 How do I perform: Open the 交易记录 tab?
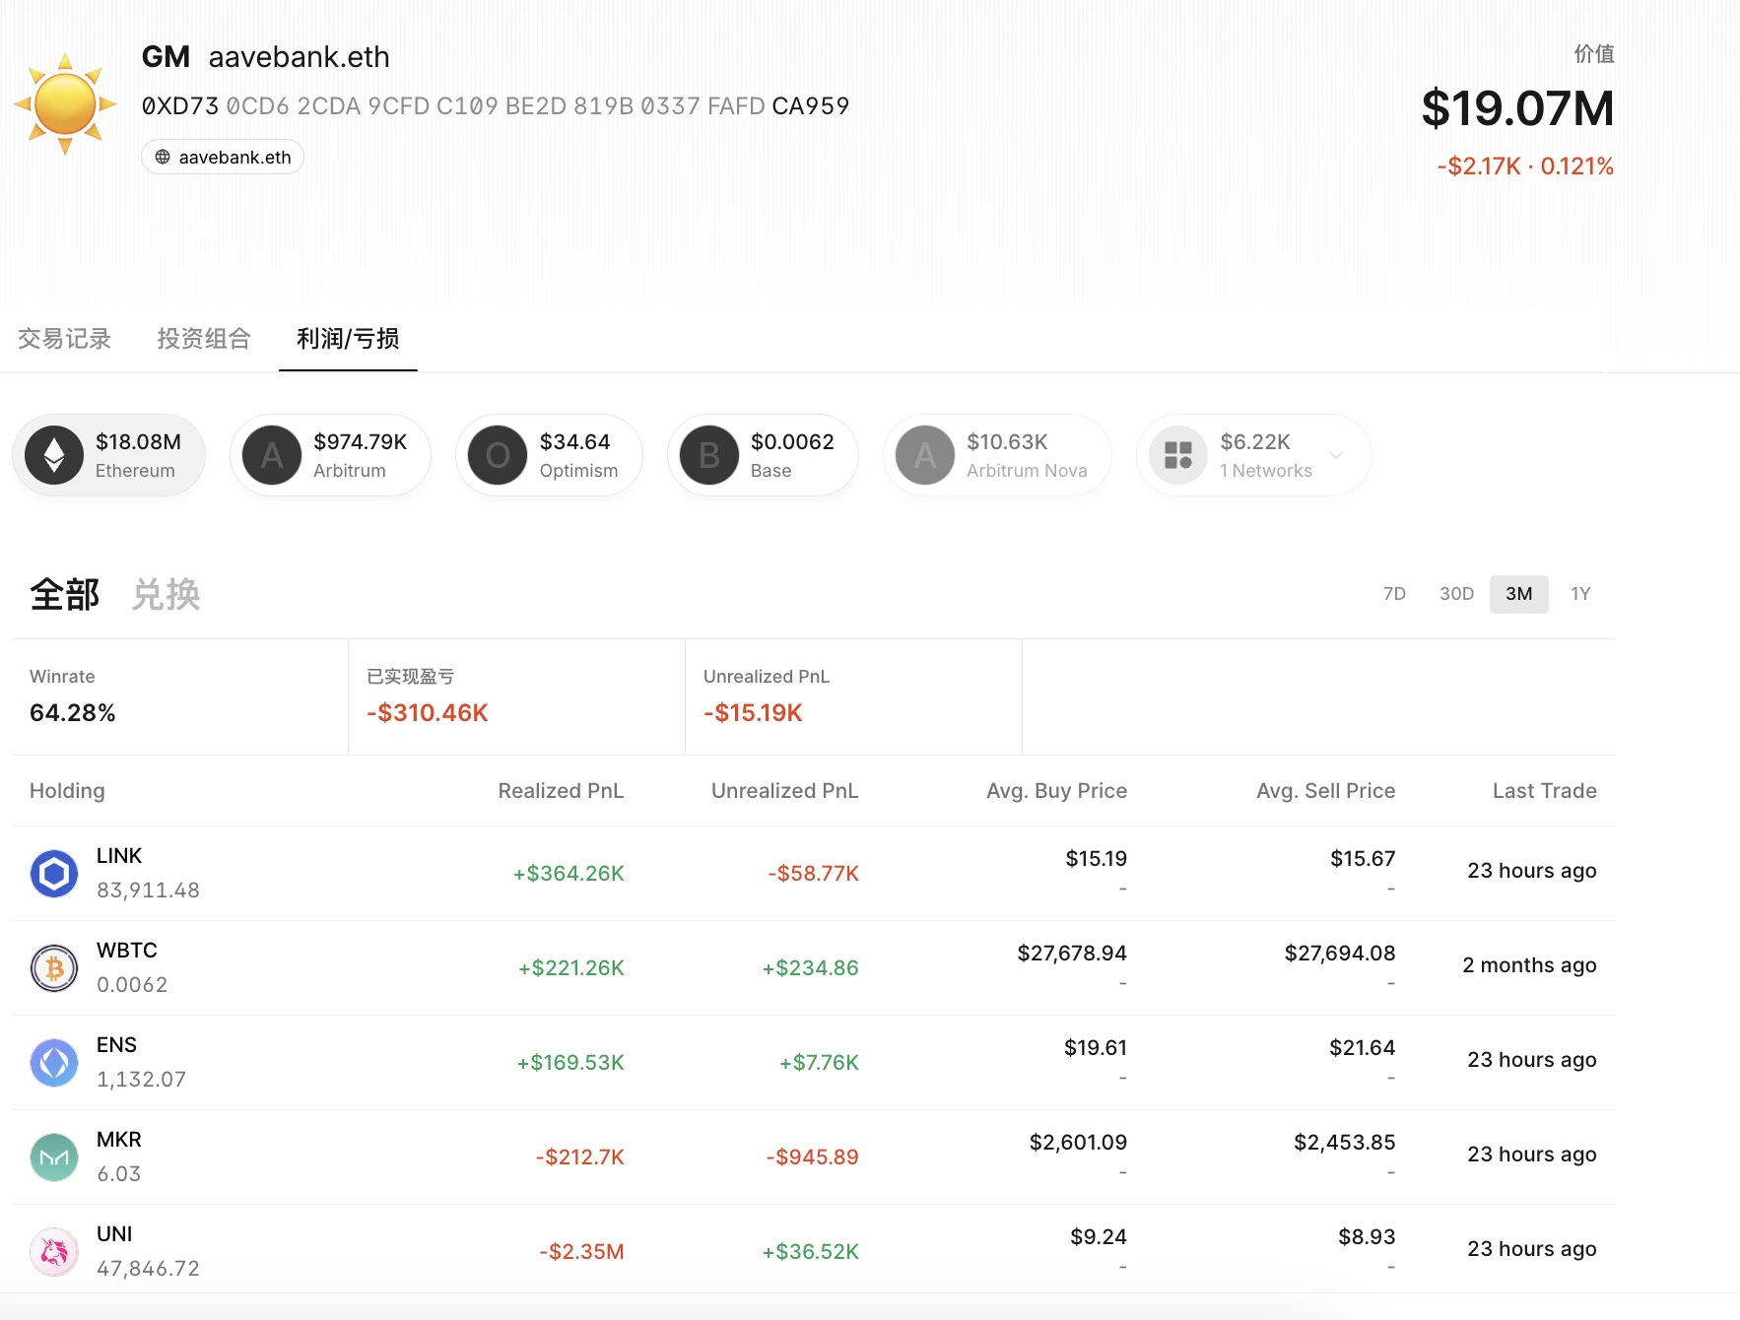point(65,339)
